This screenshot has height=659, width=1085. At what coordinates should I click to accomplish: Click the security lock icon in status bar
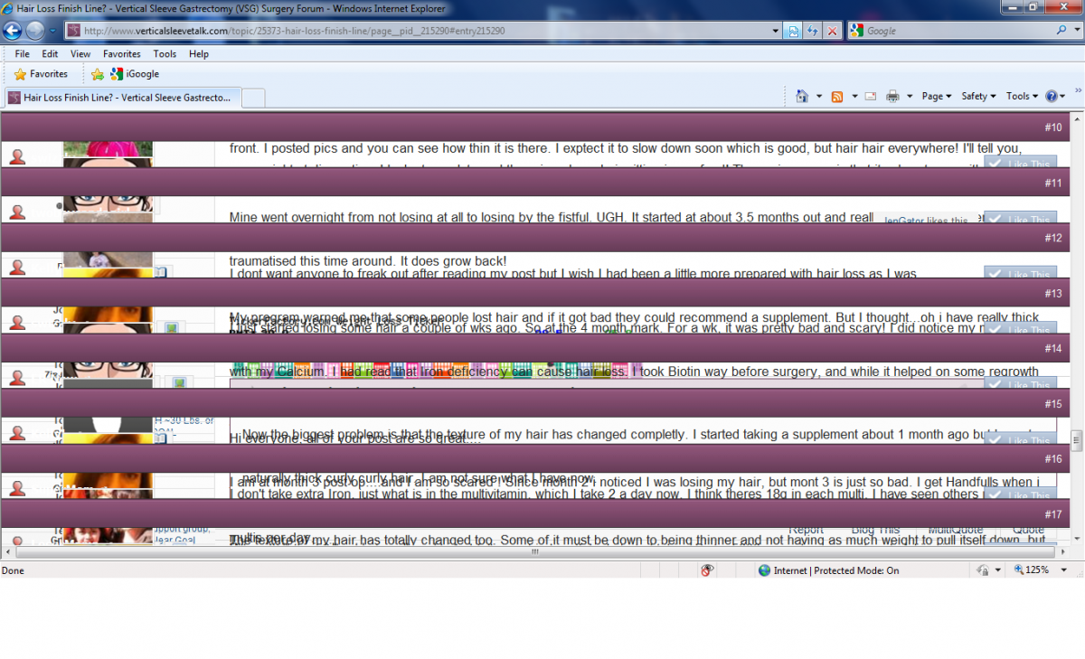point(983,570)
